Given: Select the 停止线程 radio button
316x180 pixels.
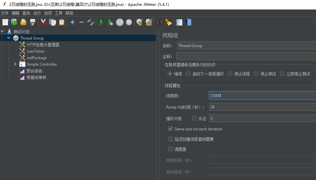Looking at the screenshot, I should point(230,74).
